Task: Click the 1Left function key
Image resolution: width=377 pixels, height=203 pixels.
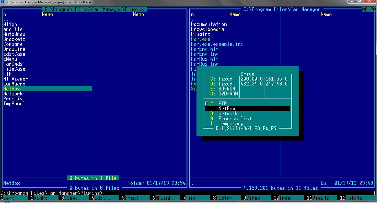Action: click(14, 198)
